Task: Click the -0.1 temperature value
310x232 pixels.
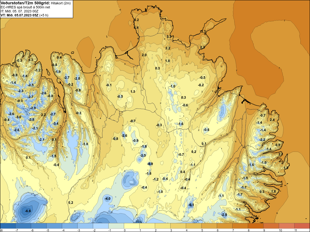Action: pyautogui.click(x=108, y=85)
